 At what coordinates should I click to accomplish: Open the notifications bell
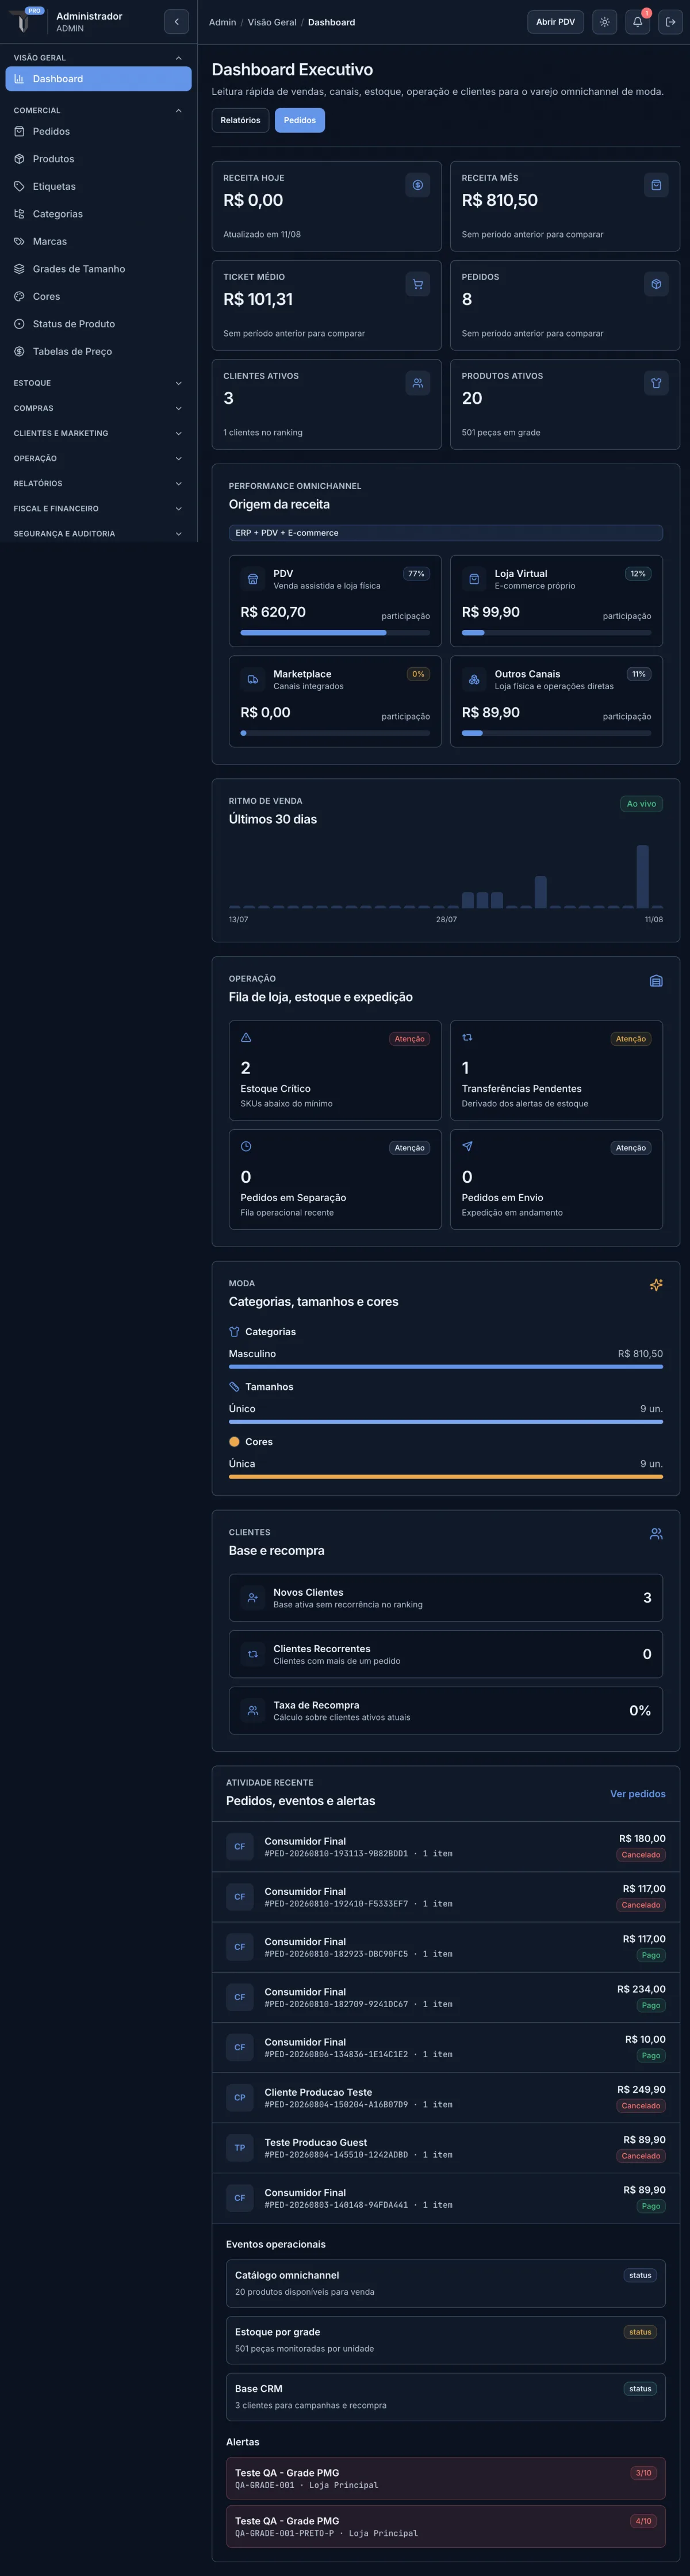637,22
